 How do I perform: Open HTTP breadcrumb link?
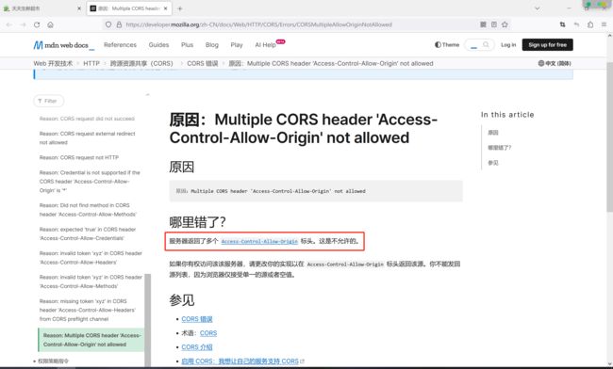[x=91, y=63]
